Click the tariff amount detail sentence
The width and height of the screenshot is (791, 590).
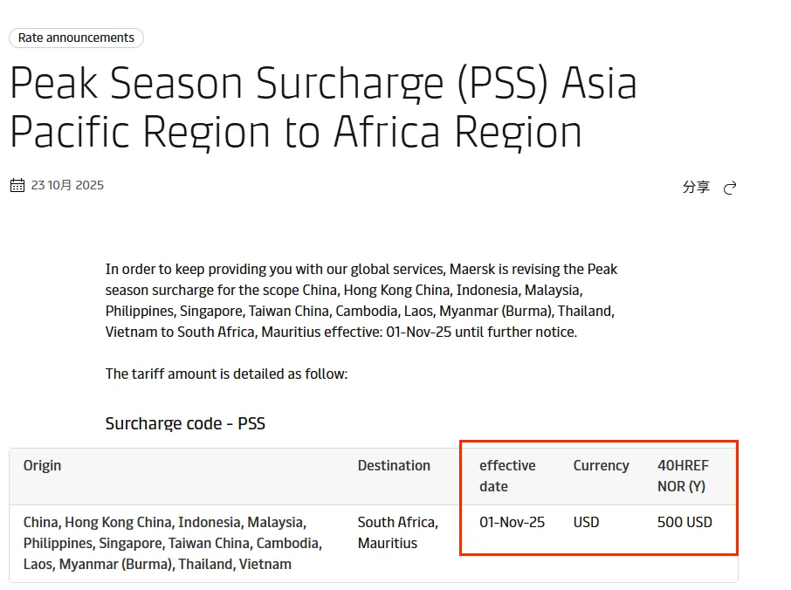click(x=226, y=374)
